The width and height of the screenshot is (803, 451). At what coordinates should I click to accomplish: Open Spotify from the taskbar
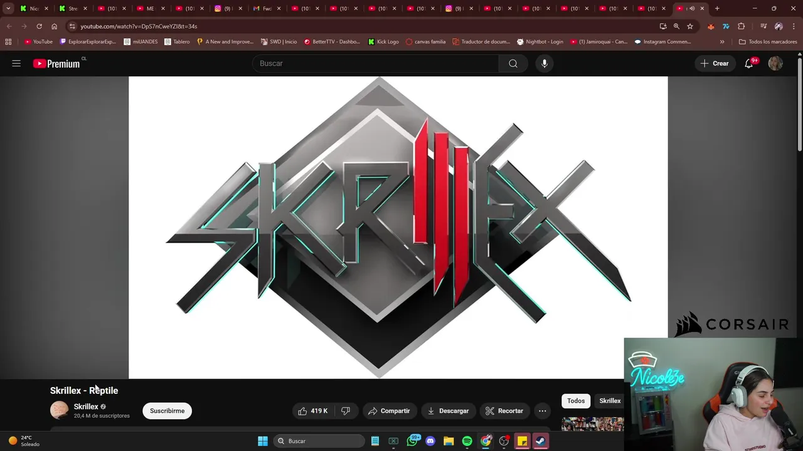point(467,441)
